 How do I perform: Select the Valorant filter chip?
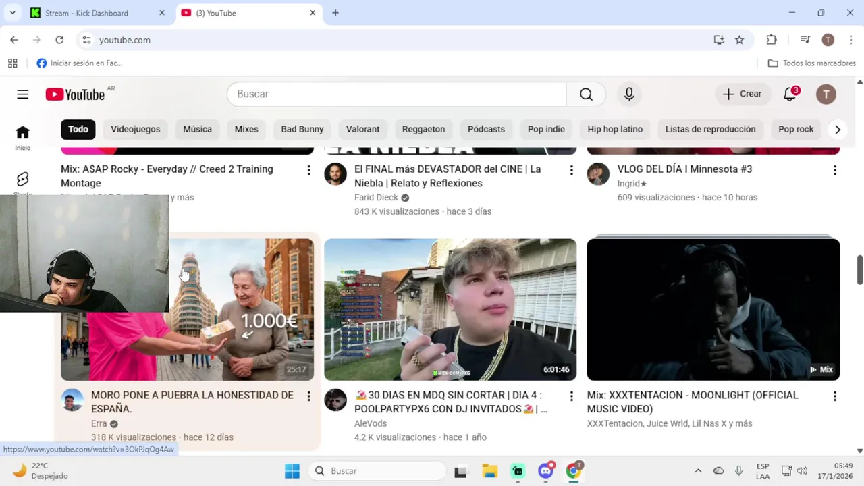click(x=363, y=129)
